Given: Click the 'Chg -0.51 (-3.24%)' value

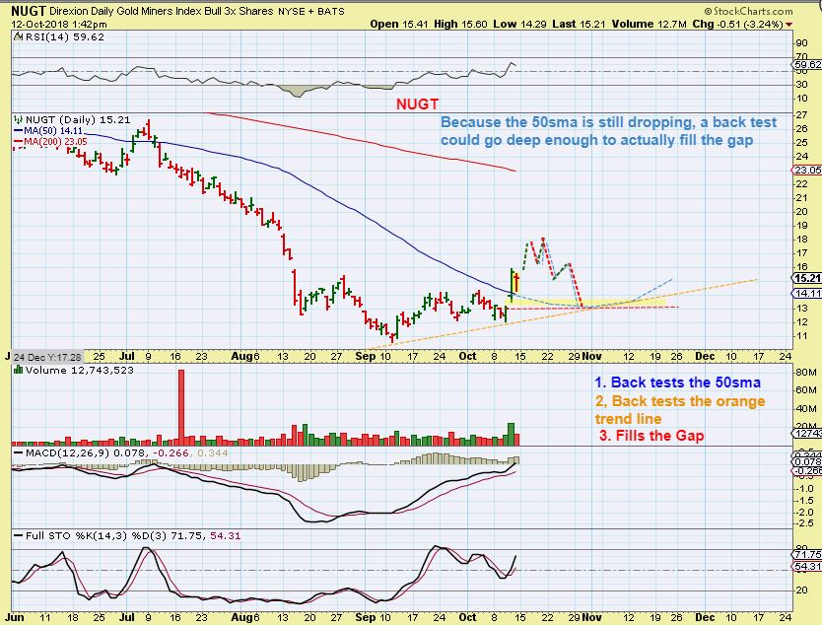Looking at the screenshot, I should (x=737, y=24).
